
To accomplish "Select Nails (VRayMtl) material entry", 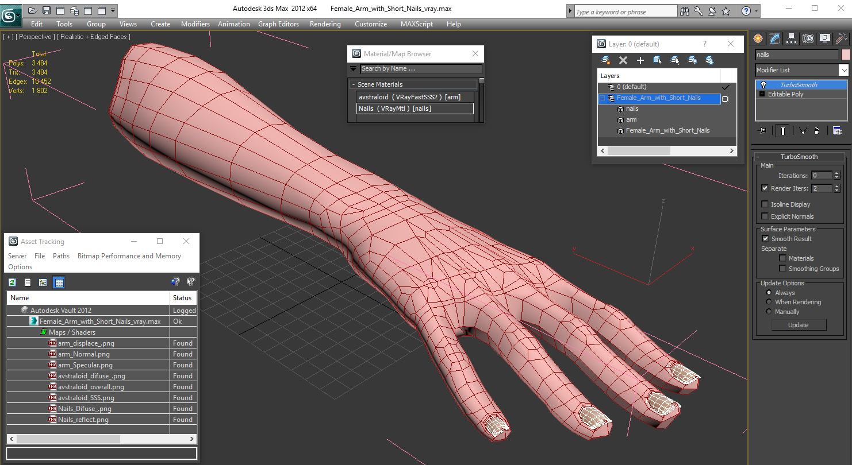I will click(x=415, y=108).
